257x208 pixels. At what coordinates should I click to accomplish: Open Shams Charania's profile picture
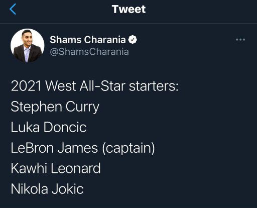28,45
